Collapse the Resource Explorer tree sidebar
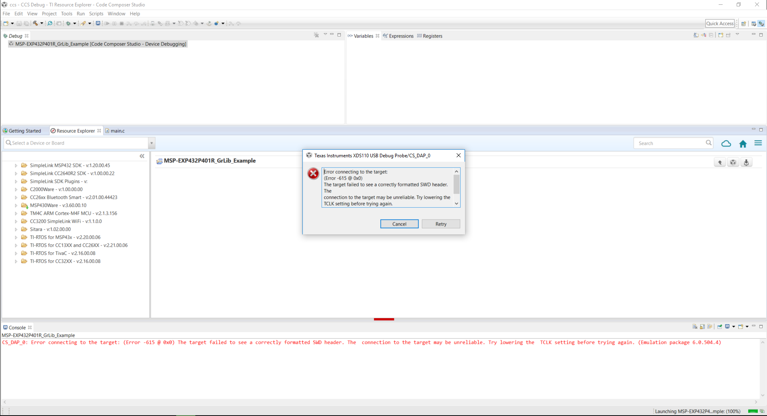This screenshot has width=767, height=416. pos(142,156)
